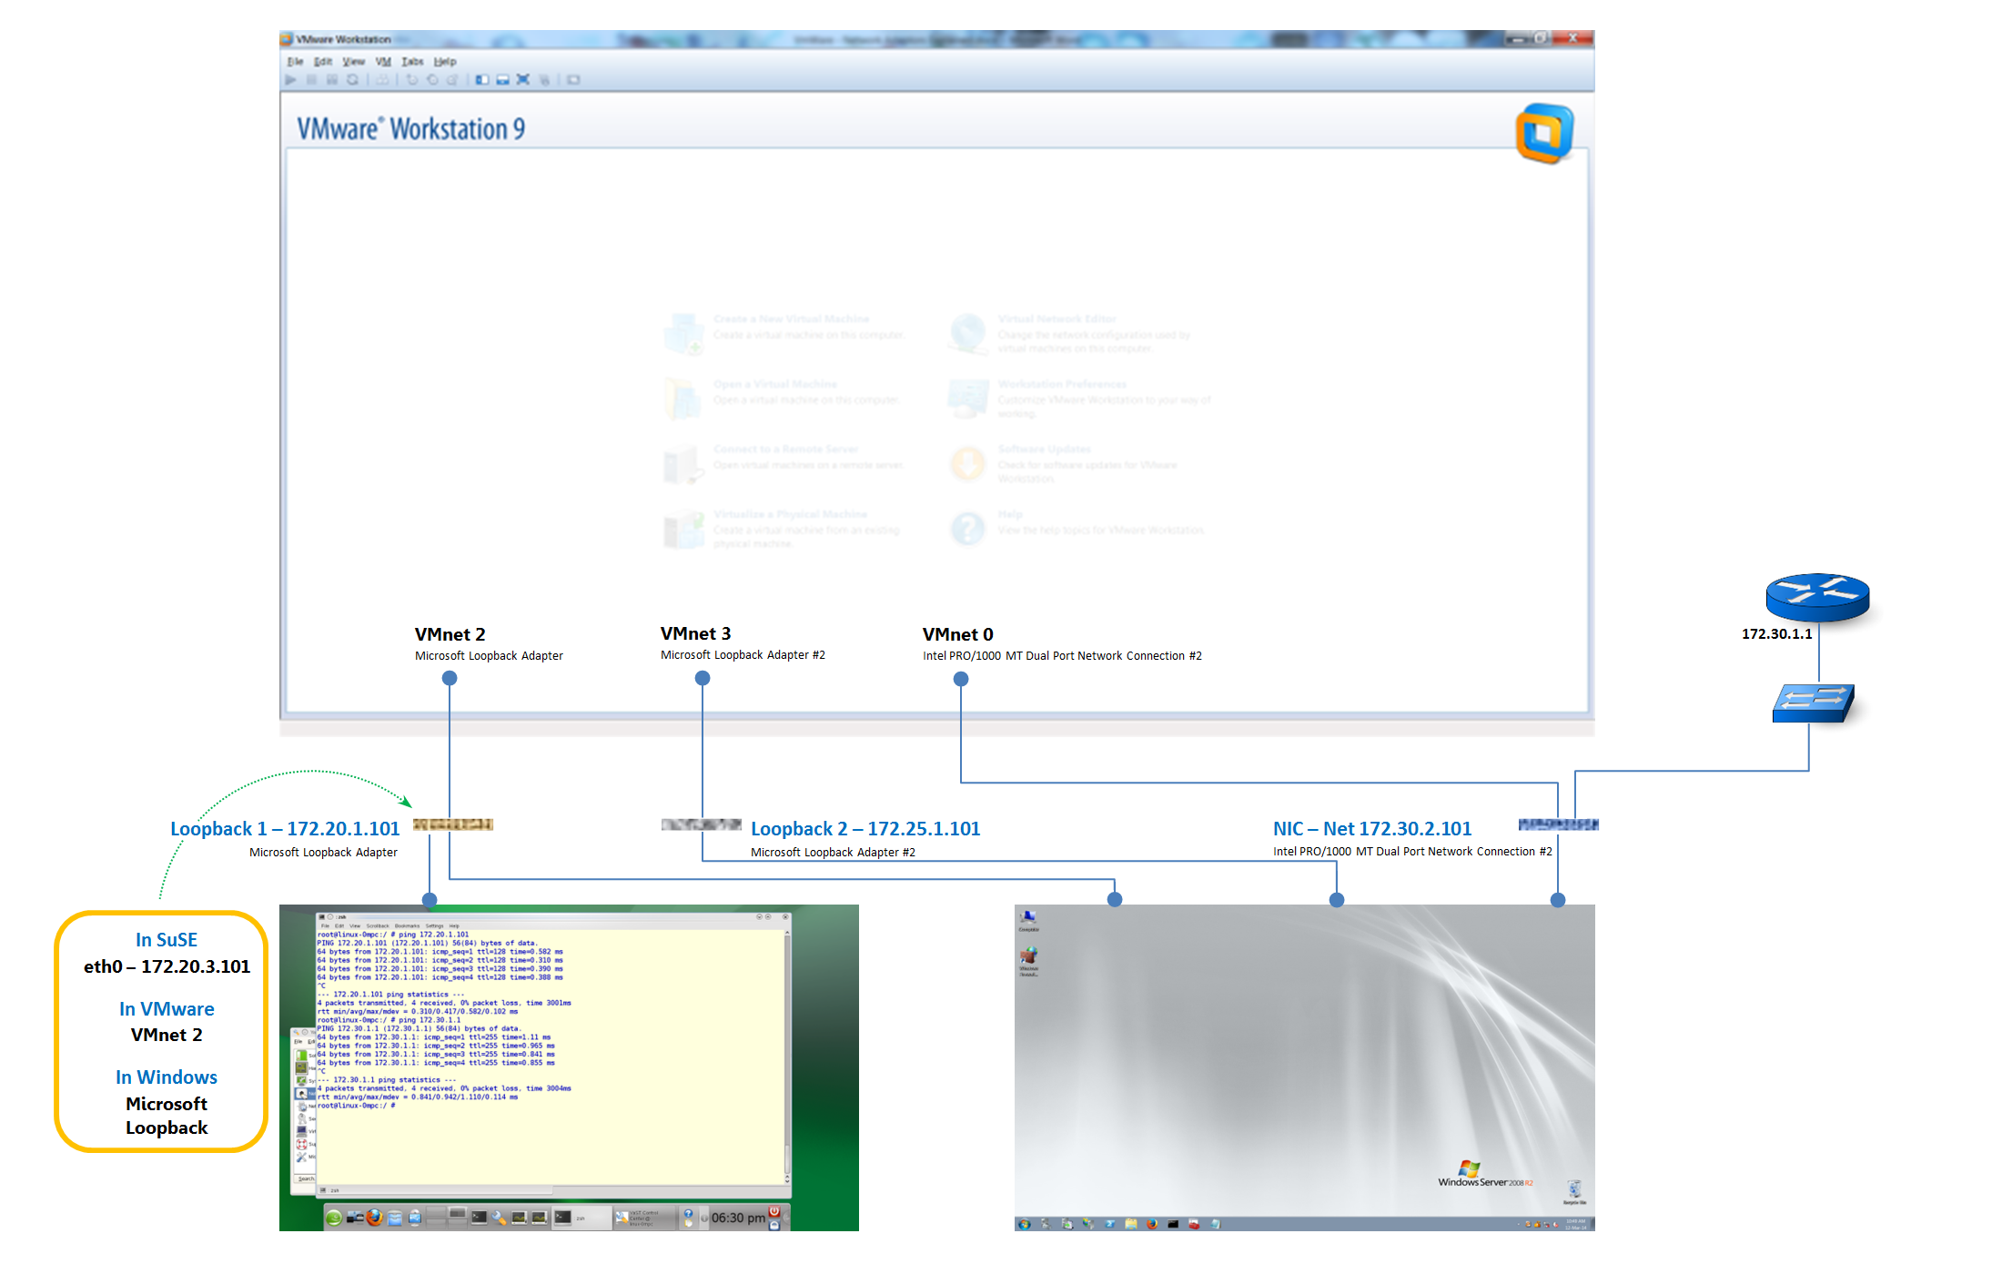This screenshot has width=2002, height=1274.
Task: Click Virtual Network Editor link
Action: tap(1057, 319)
